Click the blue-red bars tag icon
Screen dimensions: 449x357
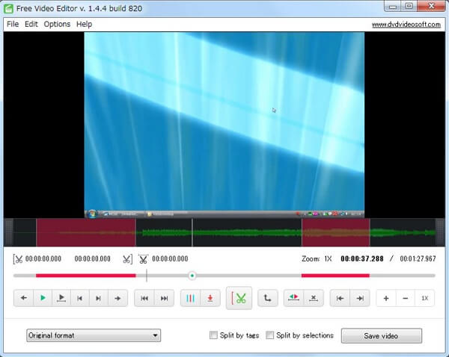pyautogui.click(x=190, y=298)
